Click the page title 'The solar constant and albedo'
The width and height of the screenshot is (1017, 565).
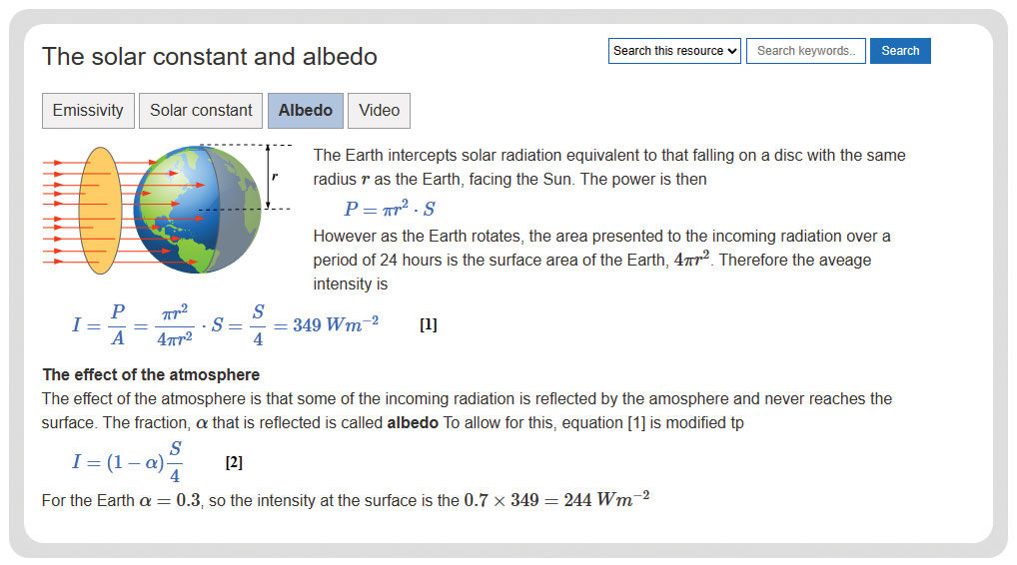[210, 56]
